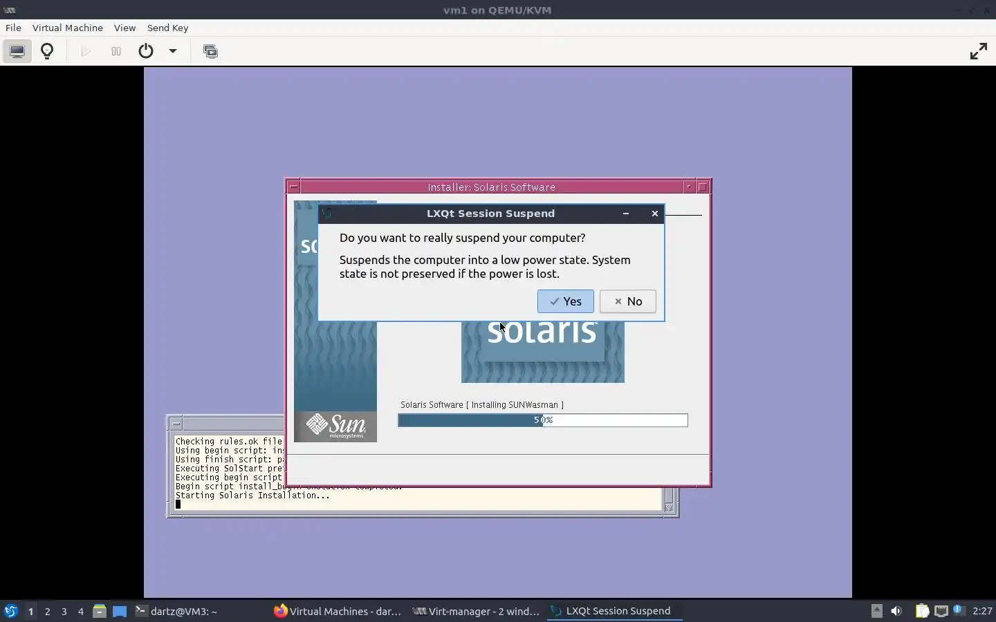
Task: Switch to workspace 2
Action: click(x=47, y=611)
